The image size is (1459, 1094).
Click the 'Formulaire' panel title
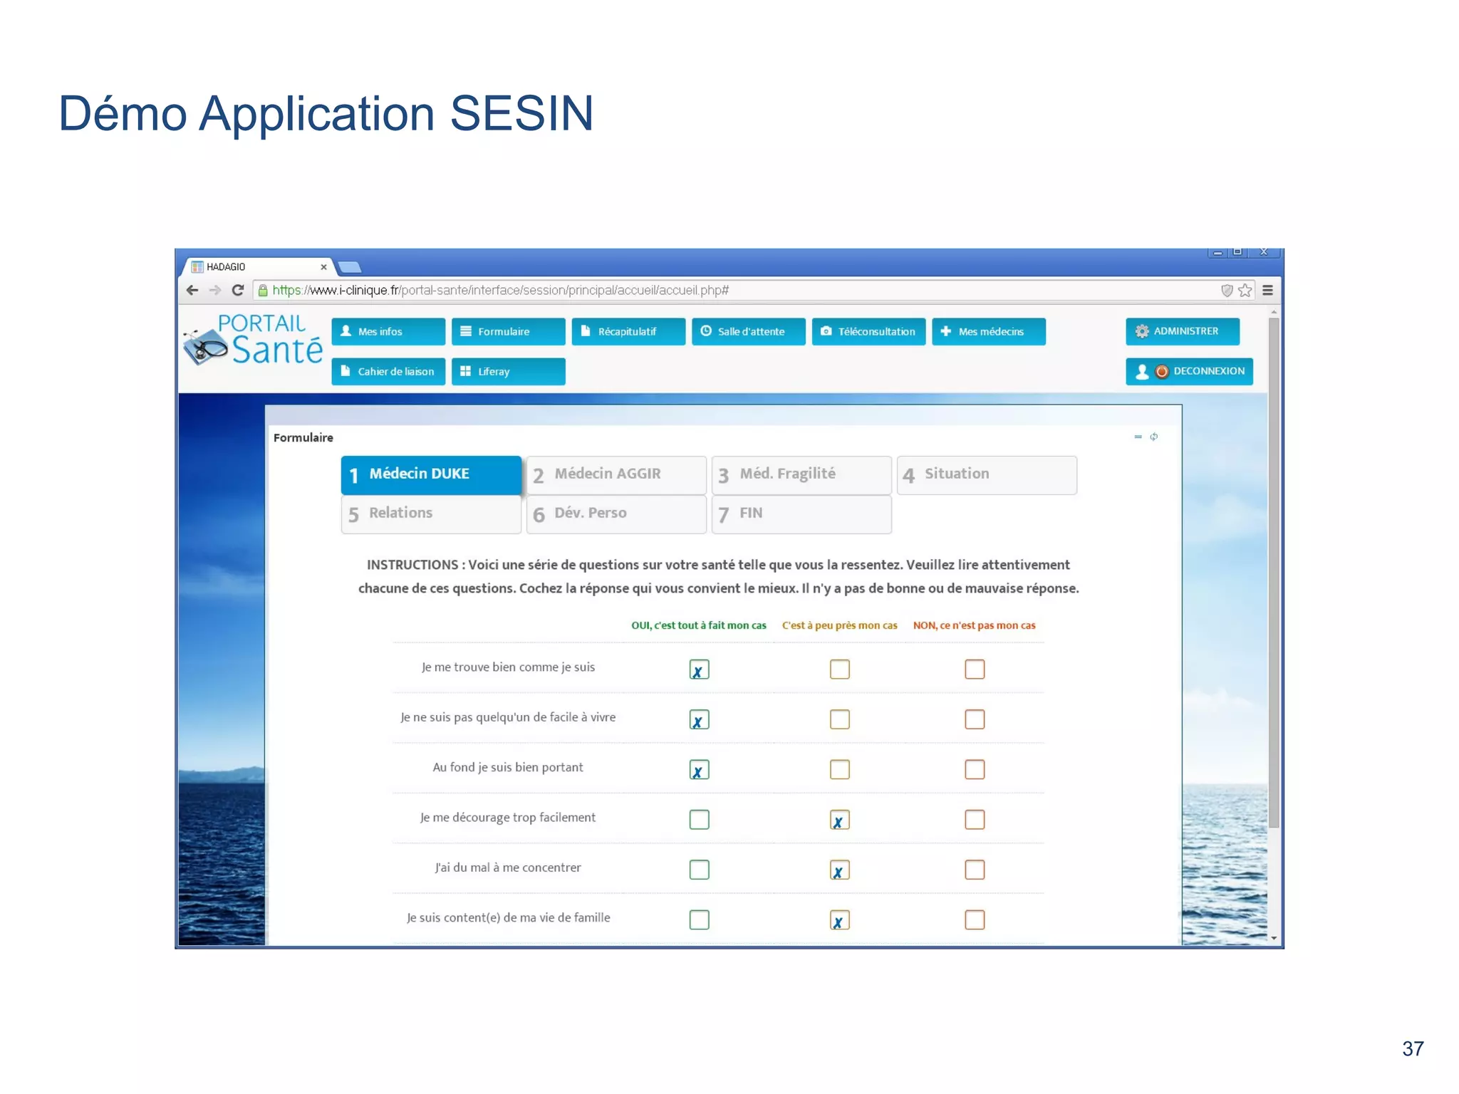303,437
